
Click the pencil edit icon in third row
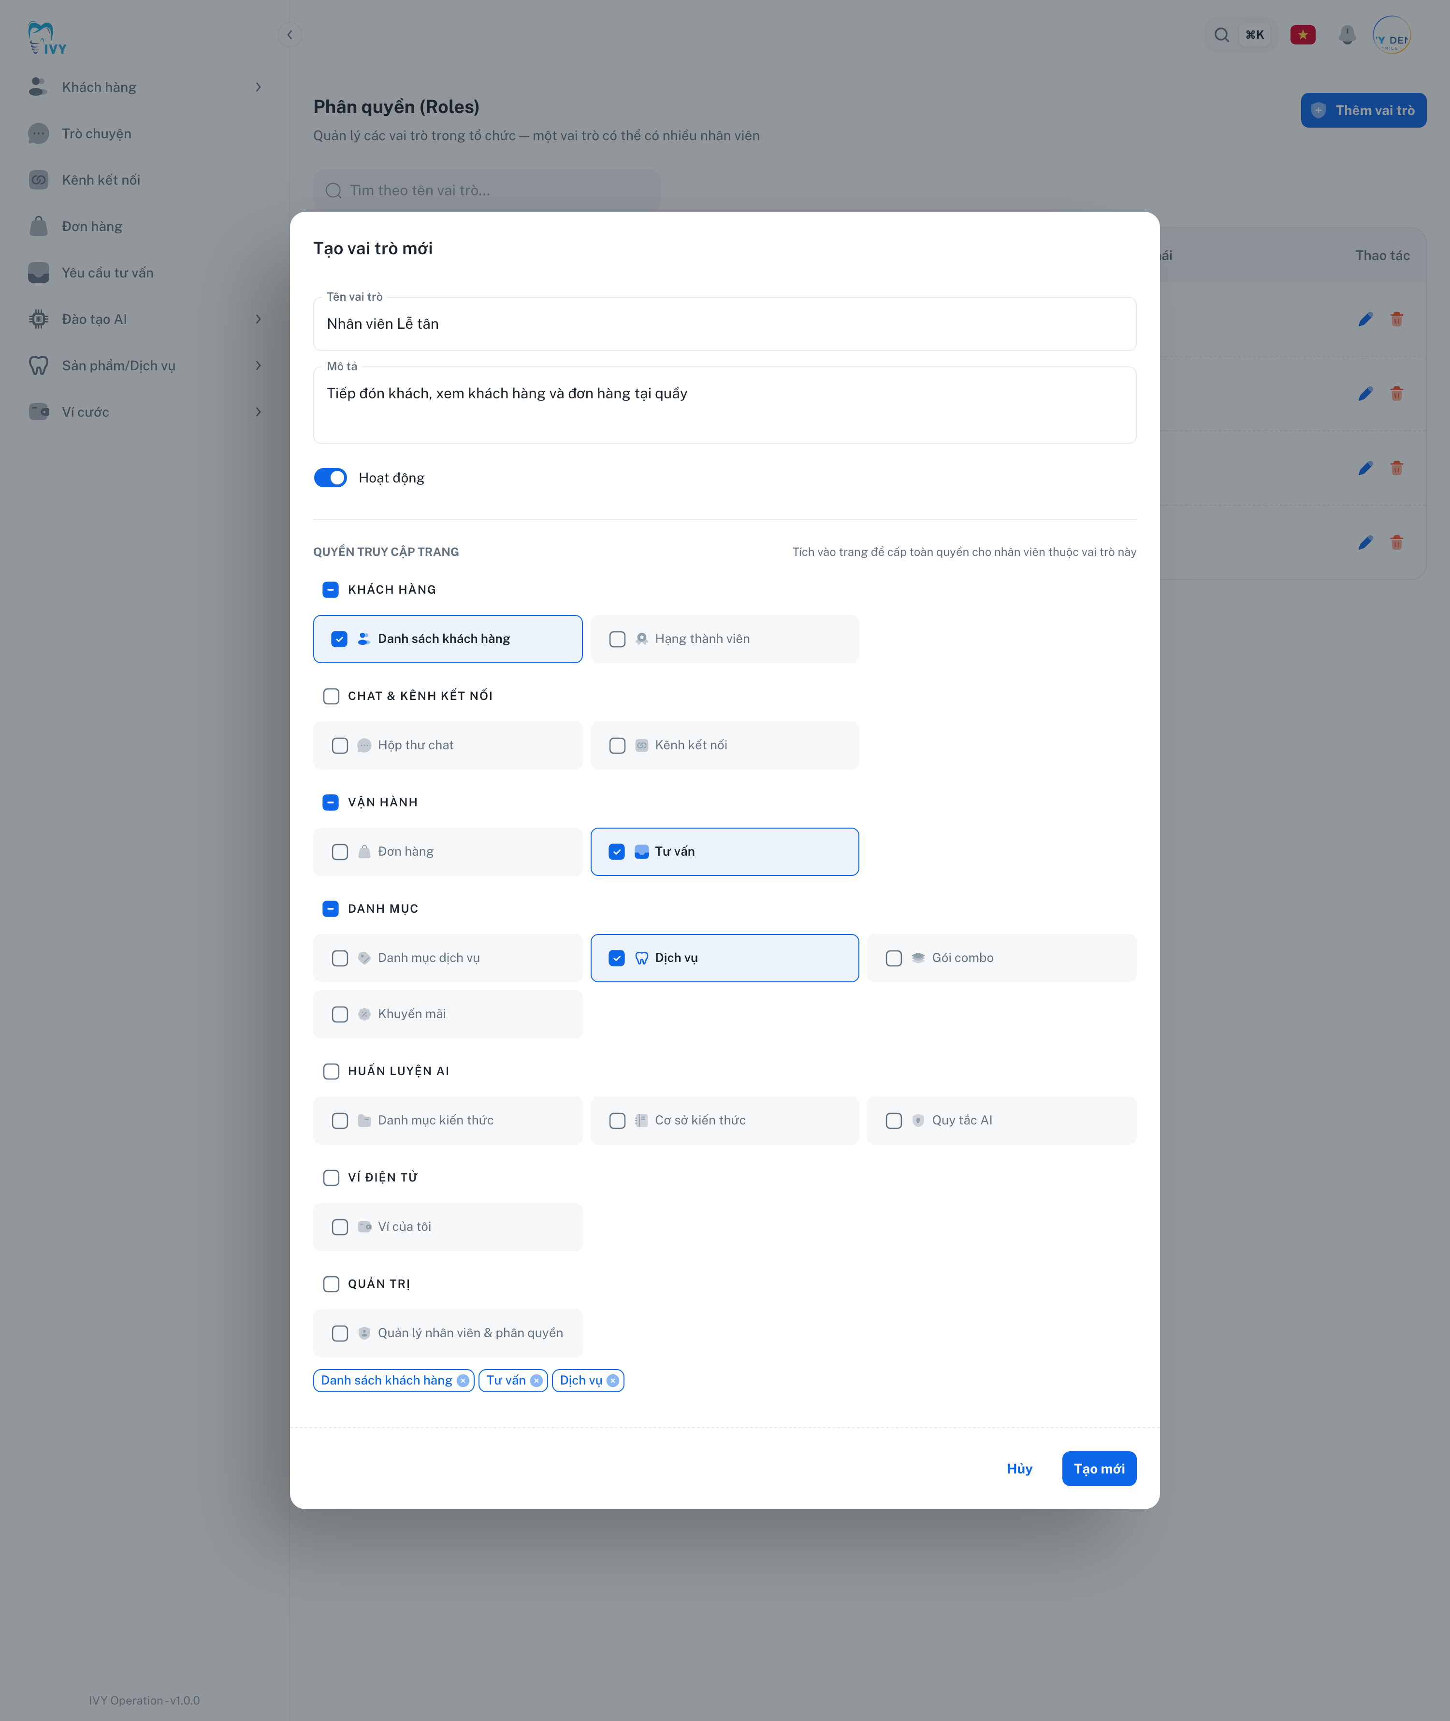(x=1365, y=468)
